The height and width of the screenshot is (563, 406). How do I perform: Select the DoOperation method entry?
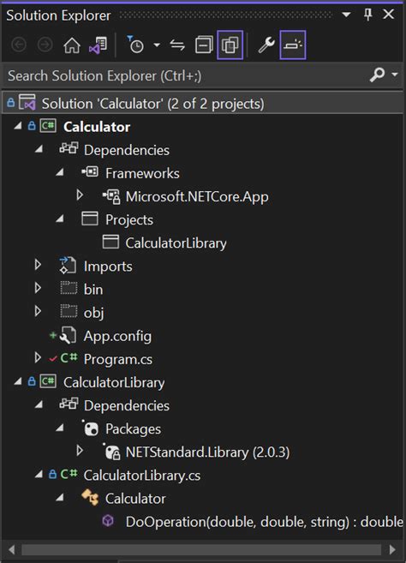[x=265, y=522]
